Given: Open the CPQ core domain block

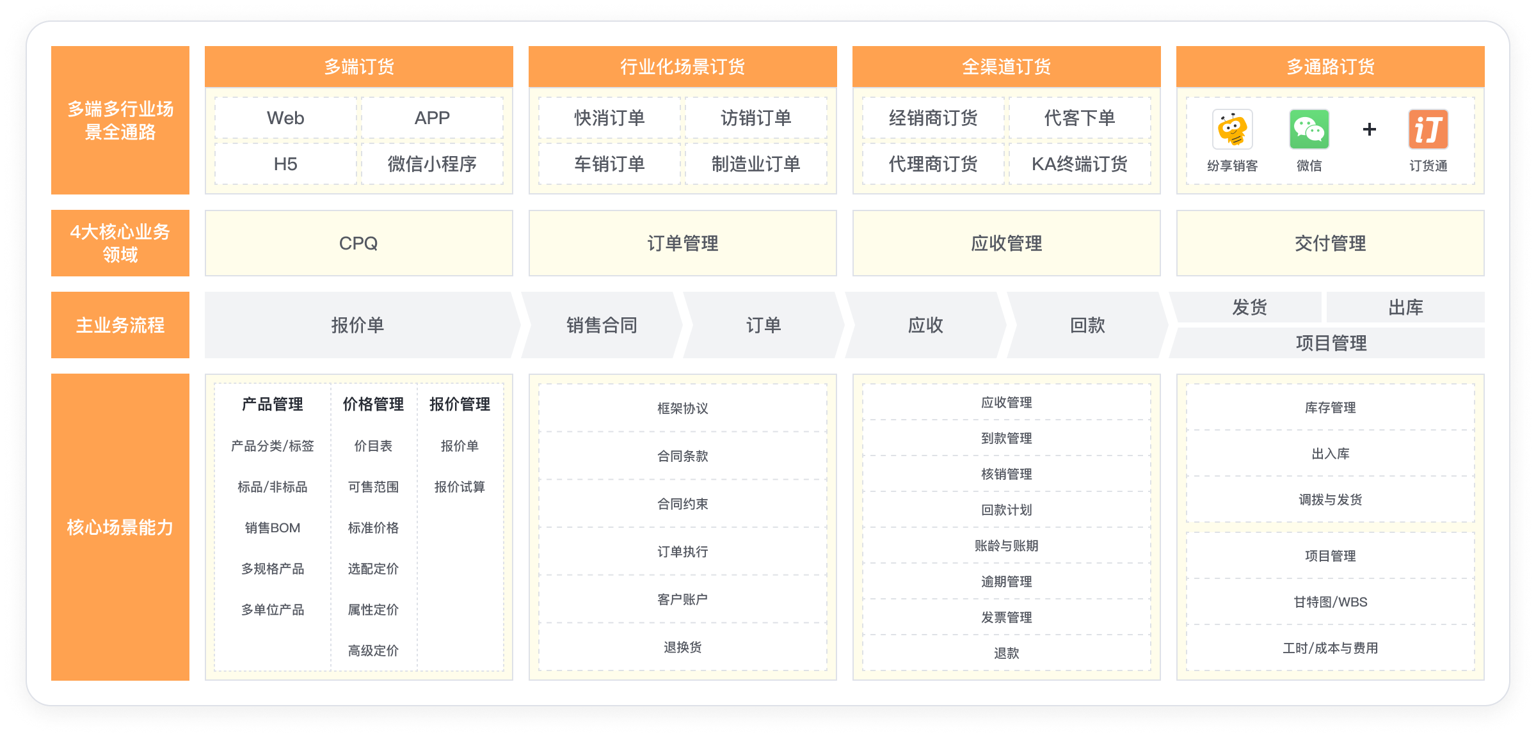Looking at the screenshot, I should pos(358,243).
